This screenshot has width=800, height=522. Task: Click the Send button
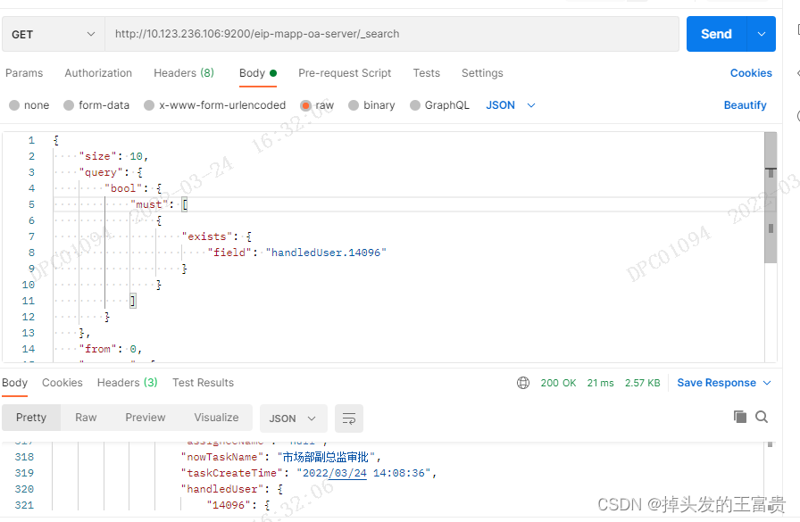click(x=716, y=34)
